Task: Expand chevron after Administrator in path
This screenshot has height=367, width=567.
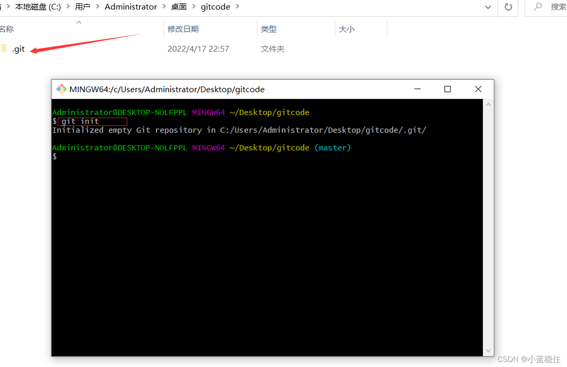Action: point(165,7)
